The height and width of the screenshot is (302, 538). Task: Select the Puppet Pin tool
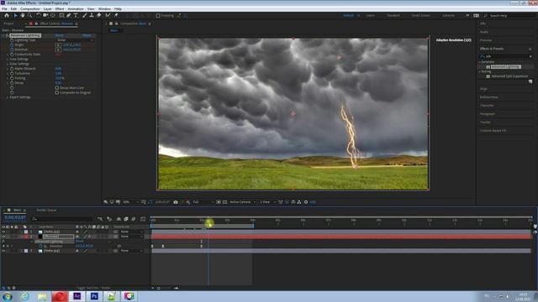[116, 15]
